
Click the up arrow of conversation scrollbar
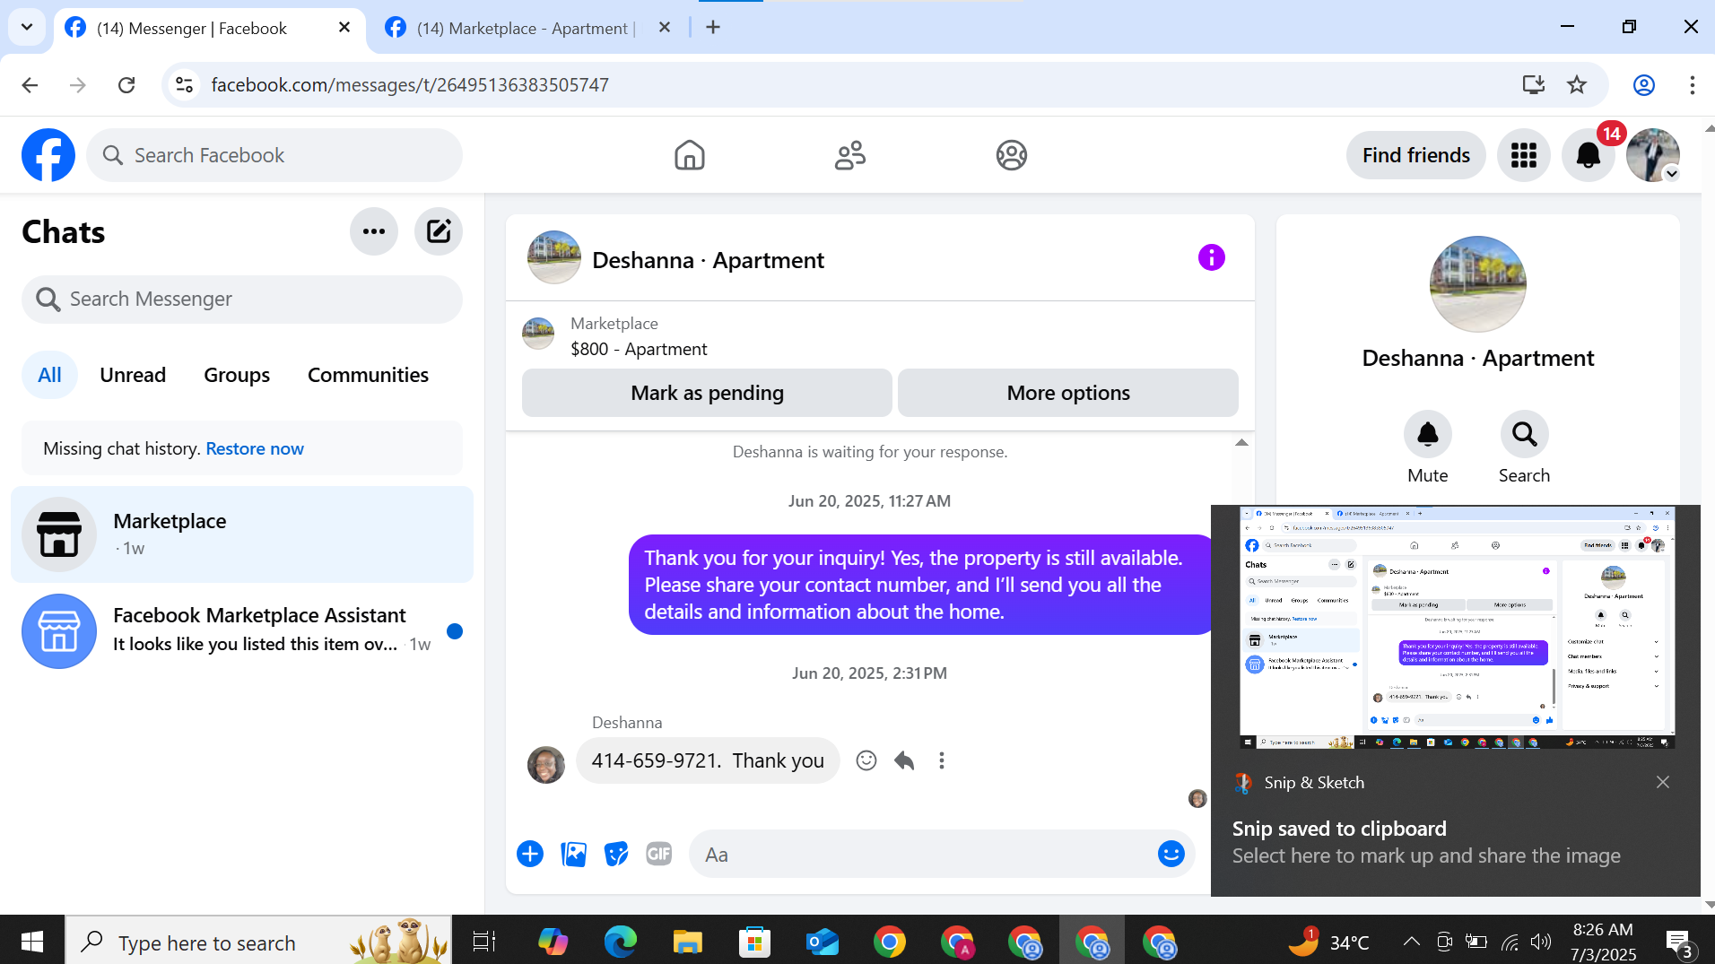tap(1241, 442)
